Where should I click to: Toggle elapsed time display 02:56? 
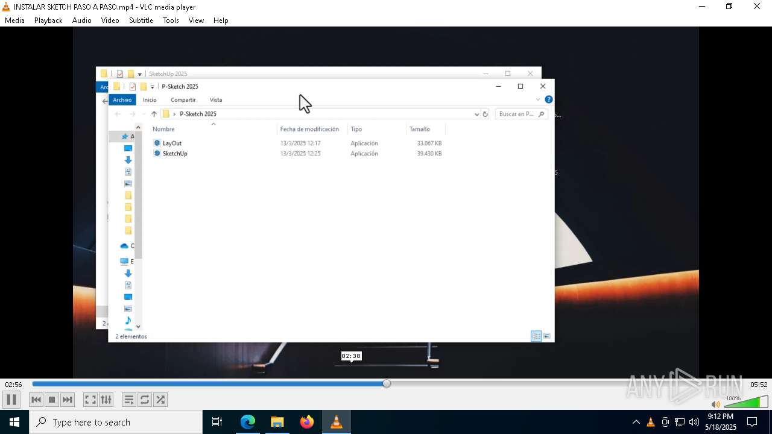coord(13,385)
